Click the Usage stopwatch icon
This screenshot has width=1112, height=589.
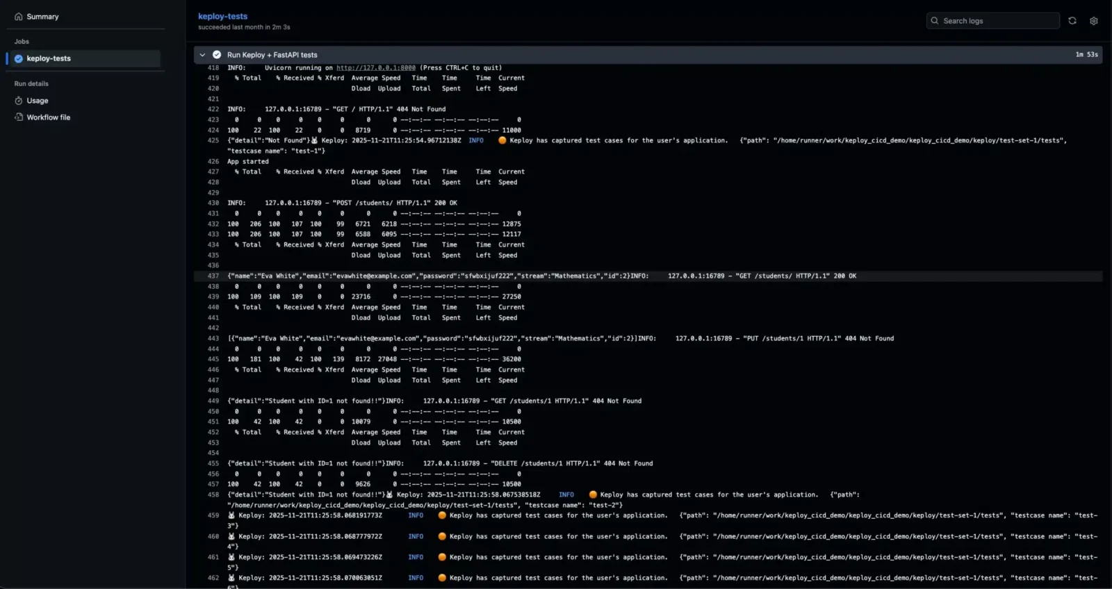19,101
